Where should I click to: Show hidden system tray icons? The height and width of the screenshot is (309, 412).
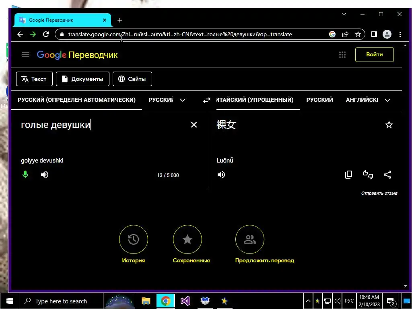tap(308, 301)
